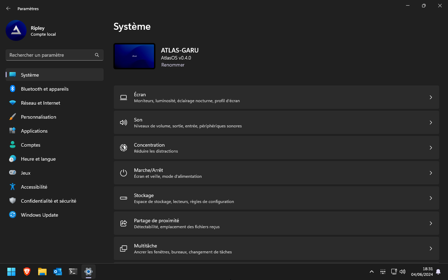
Task: Click the desktop wallpaper thumbnail
Action: pyautogui.click(x=134, y=56)
